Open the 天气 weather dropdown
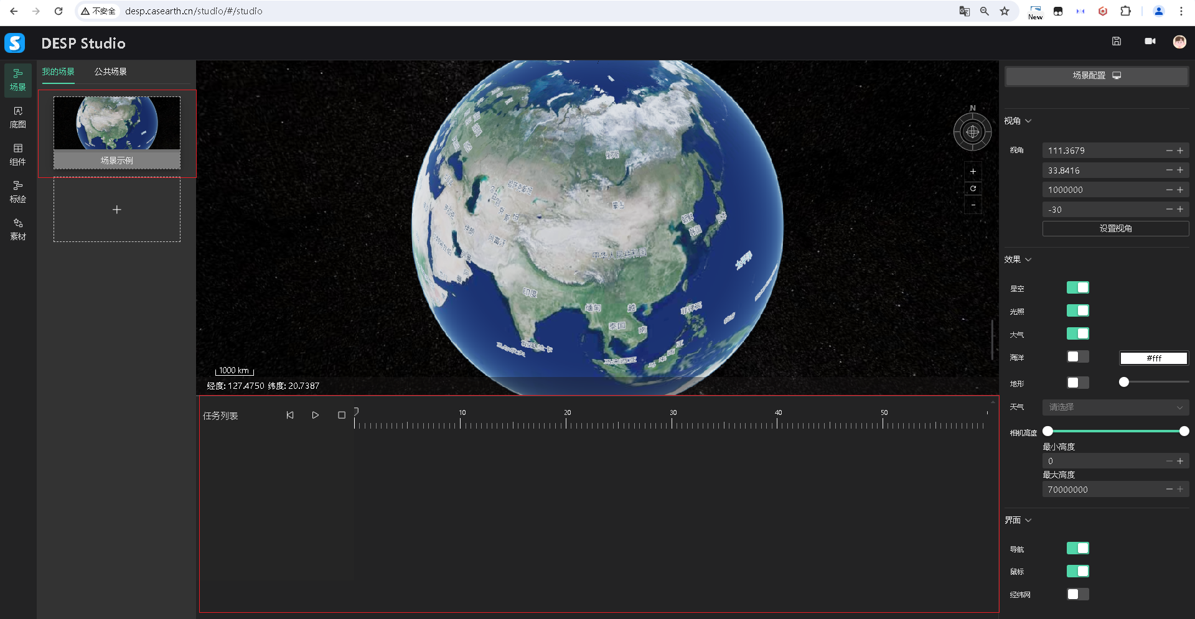This screenshot has width=1195, height=619. point(1115,407)
